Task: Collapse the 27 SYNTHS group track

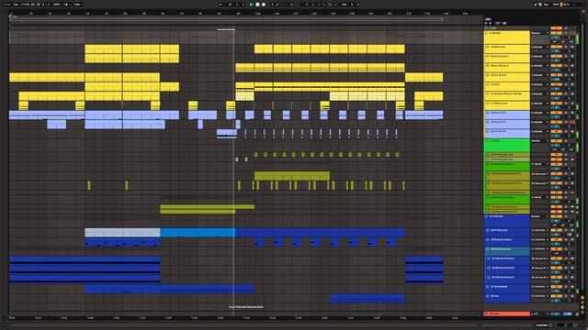Action: click(x=487, y=216)
